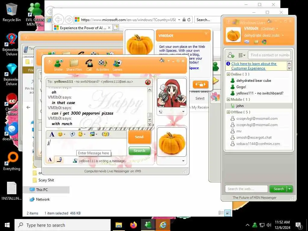The width and height of the screenshot is (308, 231).
Task: Open the personal message dropdown arrow
Action: click(283, 35)
